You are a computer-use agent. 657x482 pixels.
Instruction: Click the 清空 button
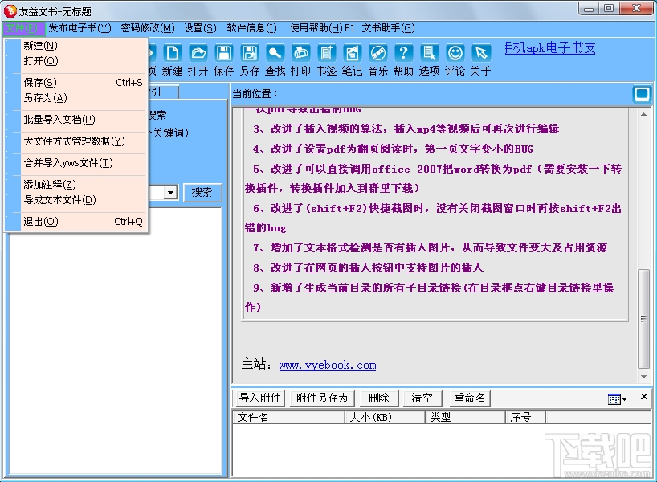click(422, 398)
